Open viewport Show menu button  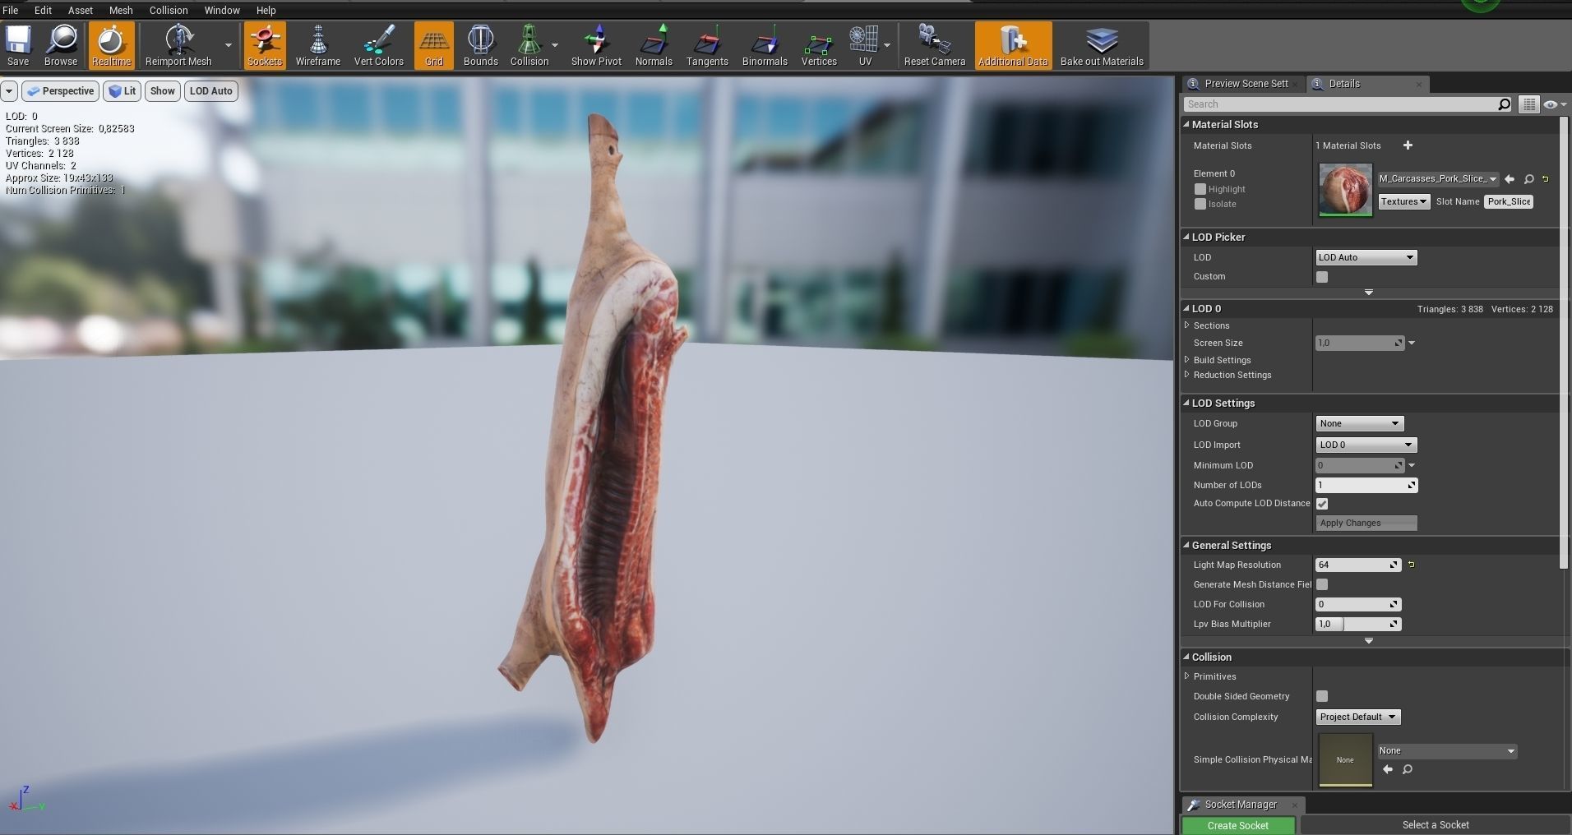coord(163,91)
